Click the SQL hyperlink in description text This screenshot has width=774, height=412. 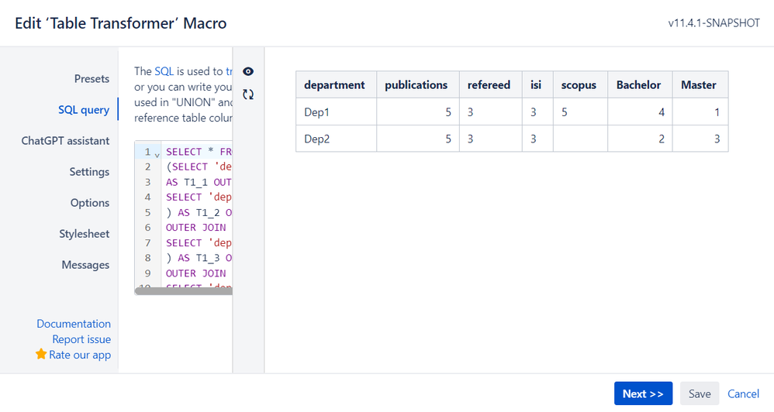pos(164,71)
